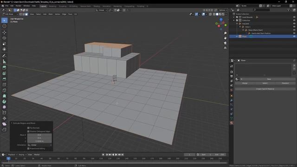Open the Render menu

coord(19,6)
